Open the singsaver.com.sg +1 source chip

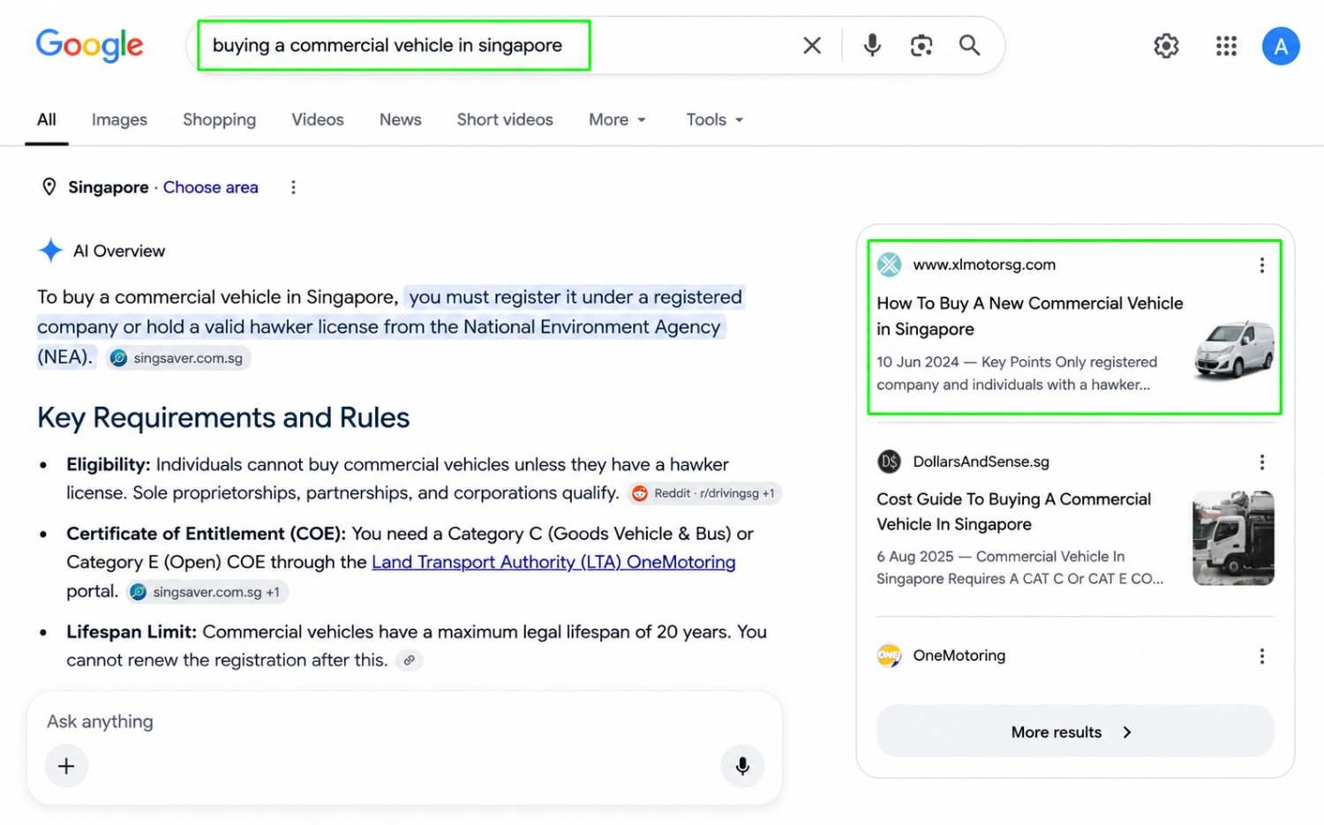[x=207, y=592]
